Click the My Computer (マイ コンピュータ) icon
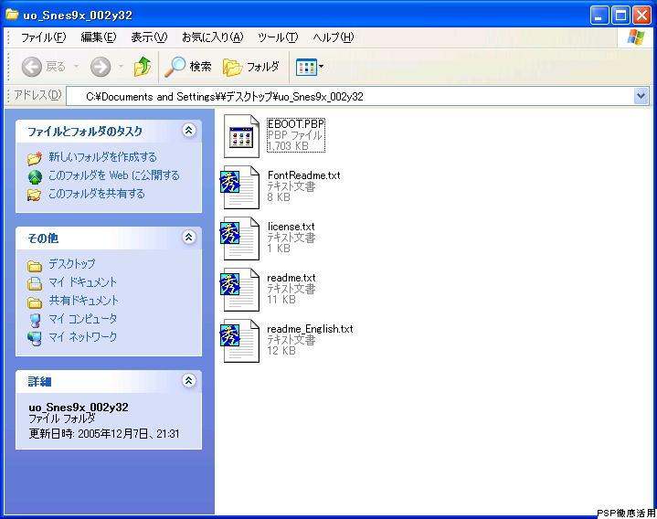This screenshot has width=657, height=519. point(36,320)
